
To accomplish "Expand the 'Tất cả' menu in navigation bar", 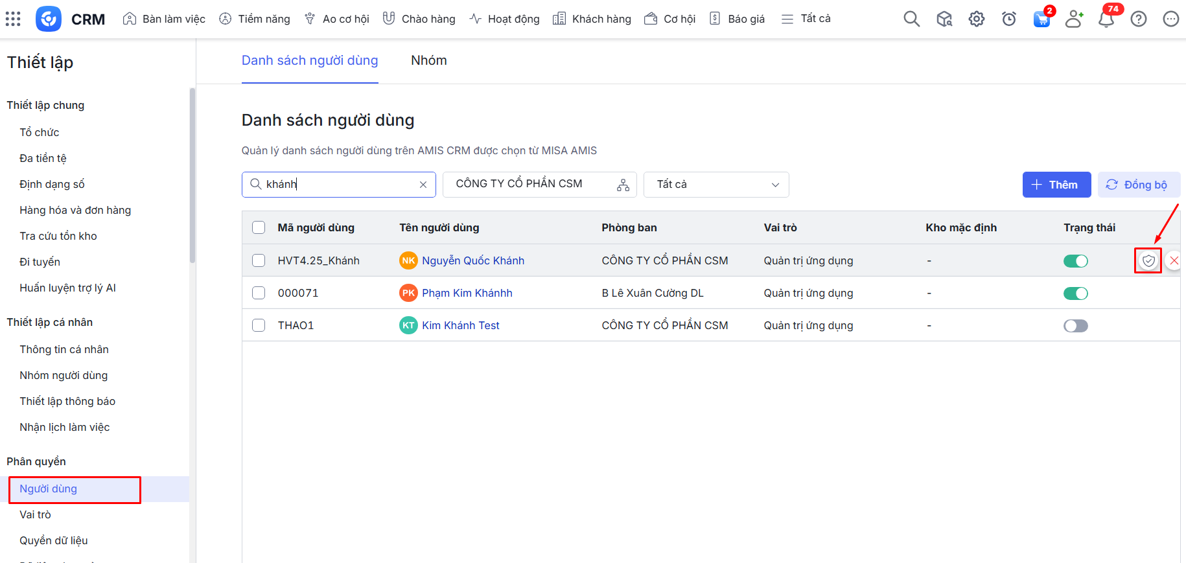I will (x=806, y=19).
